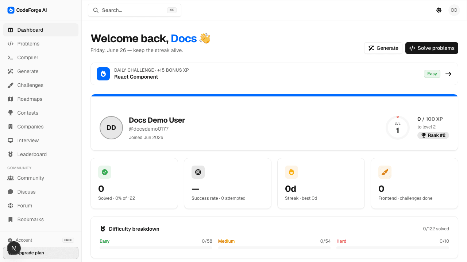The image size is (467, 262).
Task: Click the Bookmarks icon
Action: pos(11,219)
